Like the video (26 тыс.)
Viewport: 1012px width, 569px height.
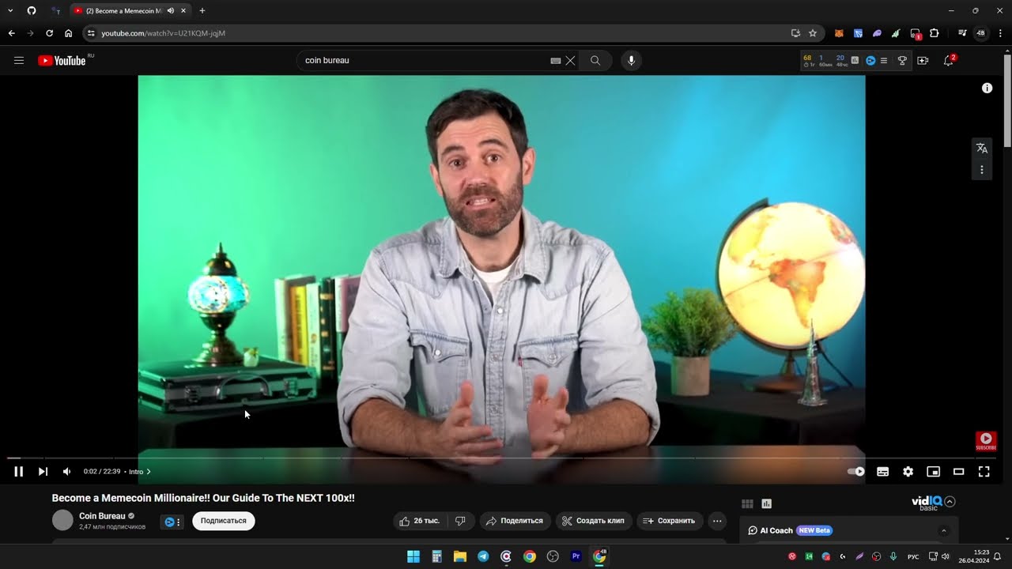420,521
